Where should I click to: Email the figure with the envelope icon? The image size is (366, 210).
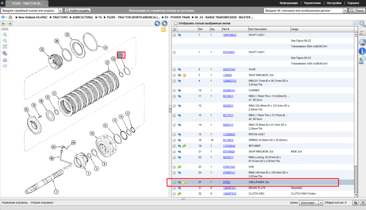5,66
